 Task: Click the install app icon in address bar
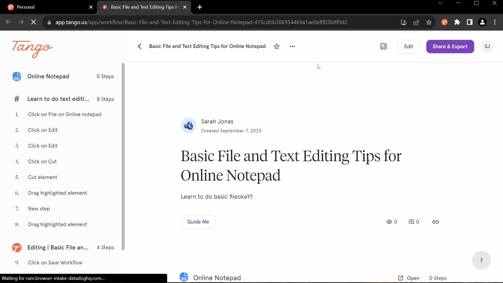click(x=404, y=22)
